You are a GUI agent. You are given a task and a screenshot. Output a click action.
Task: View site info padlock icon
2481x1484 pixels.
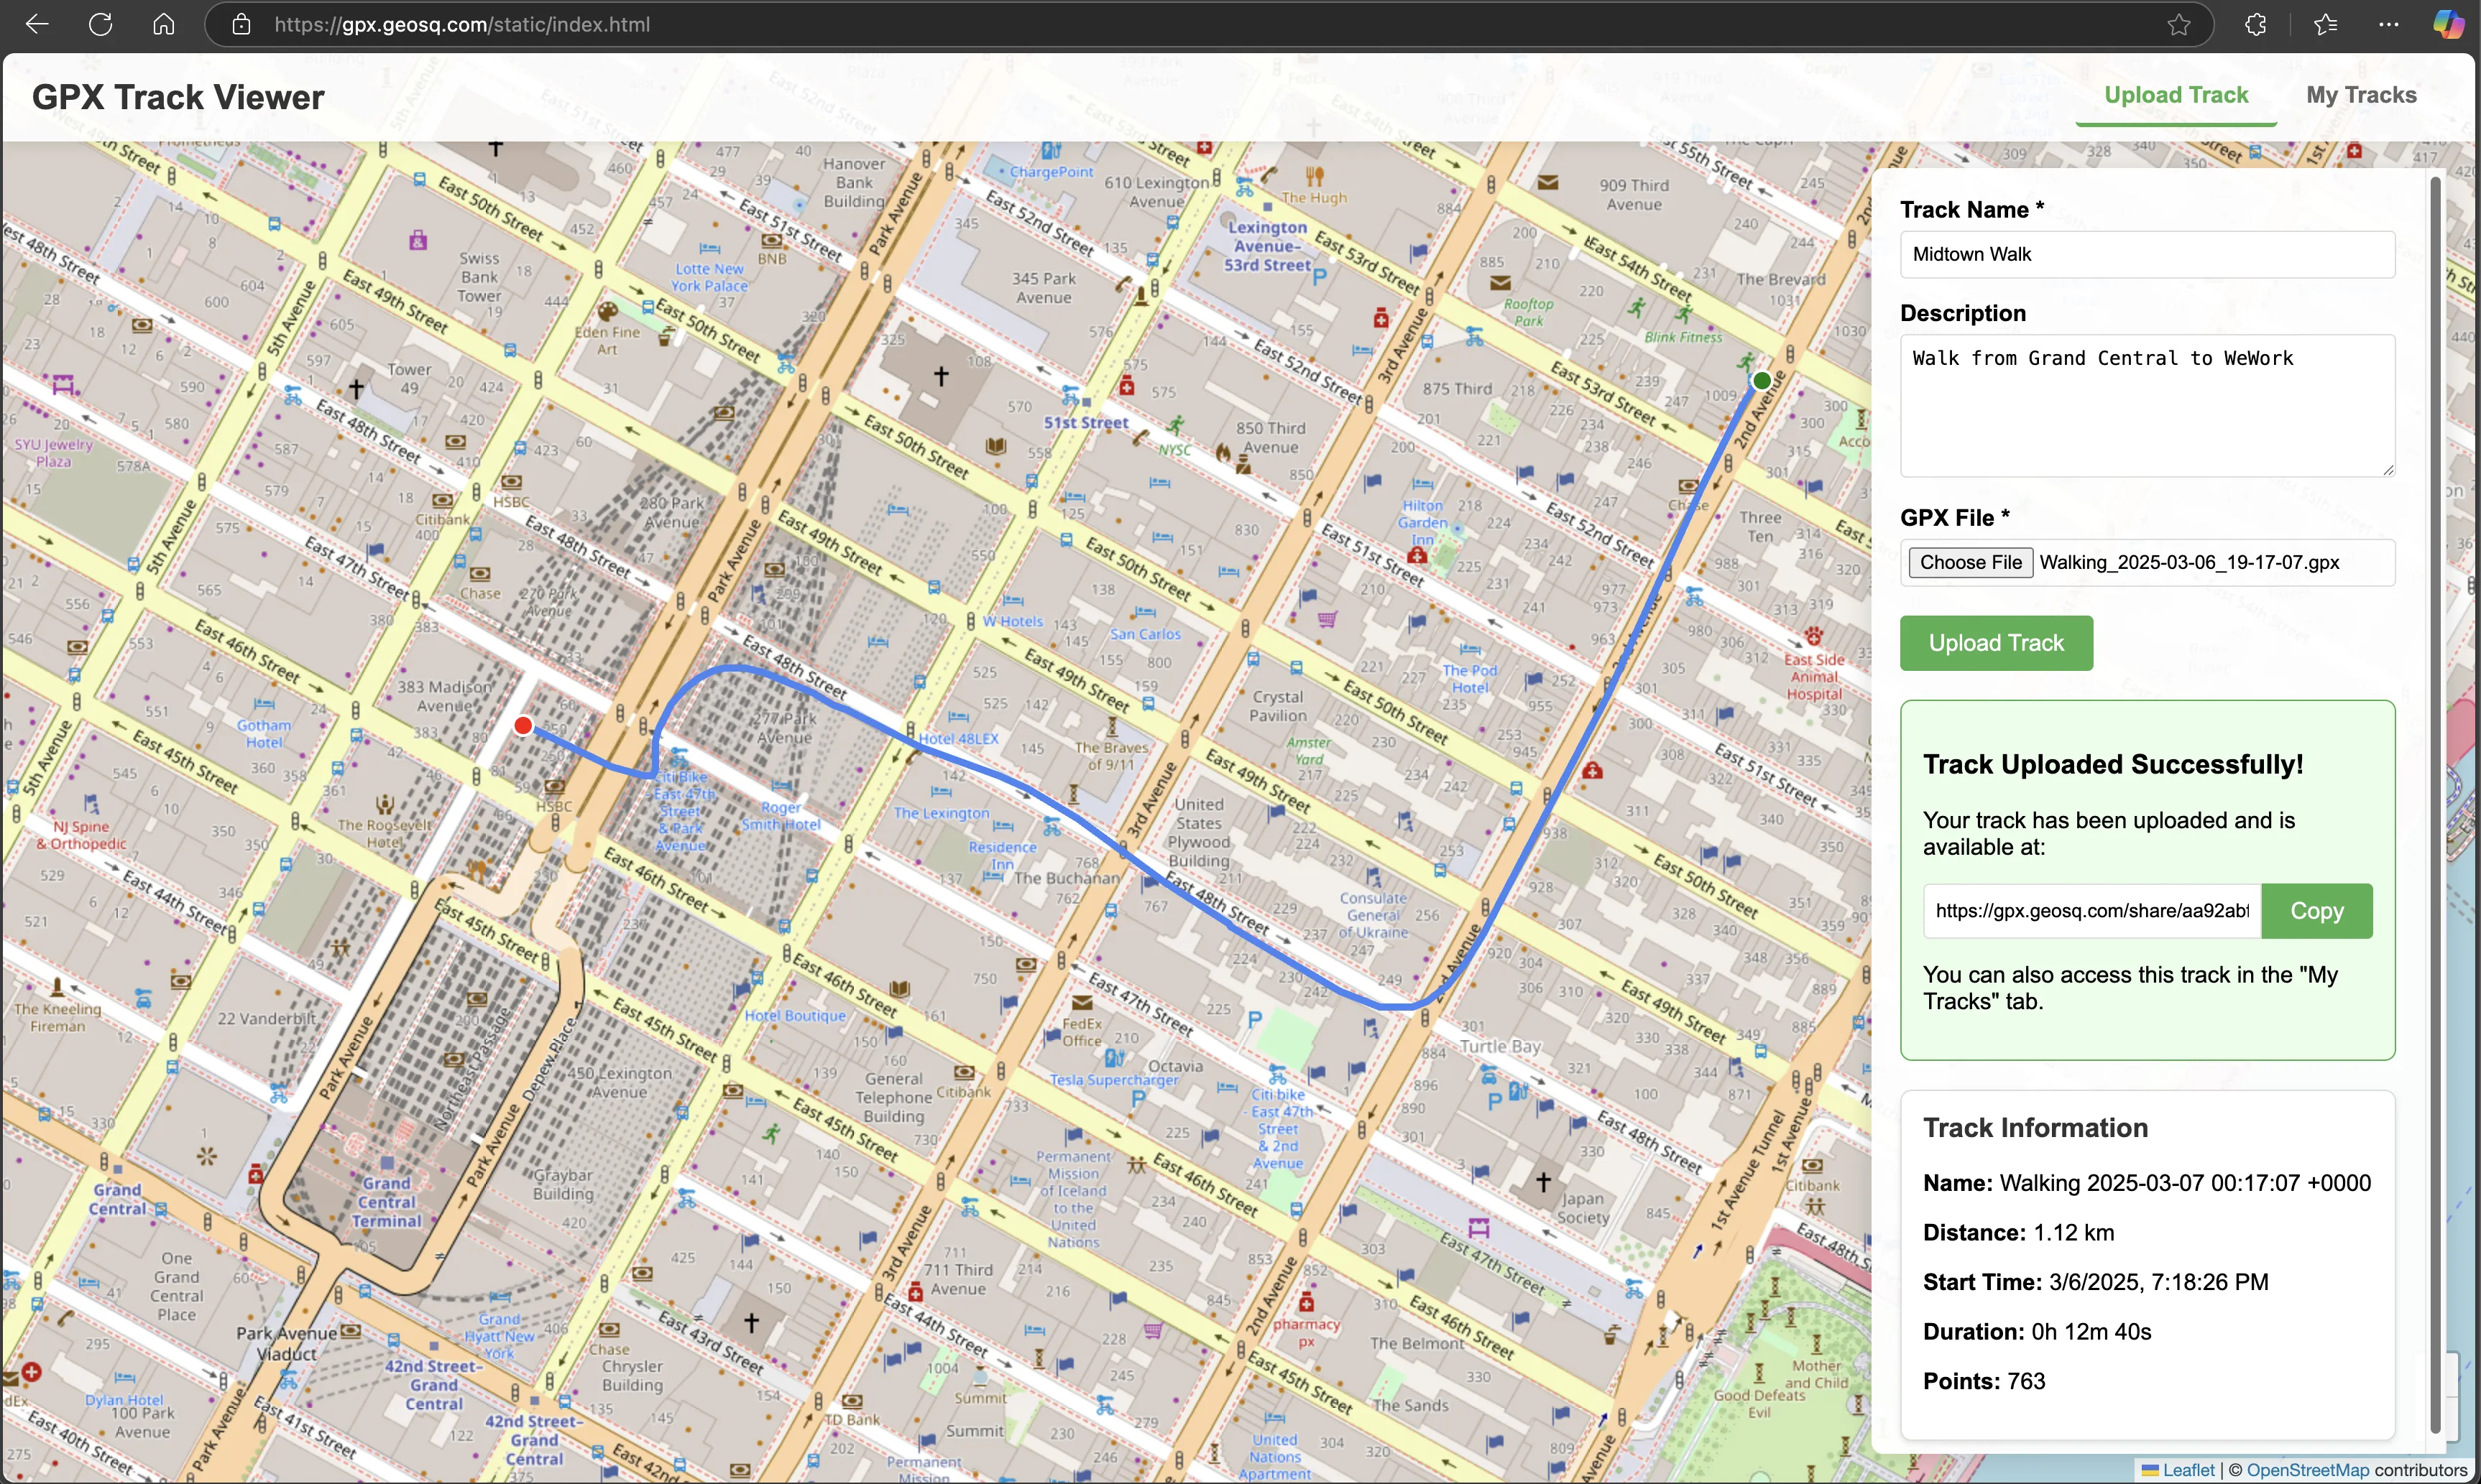(x=241, y=24)
